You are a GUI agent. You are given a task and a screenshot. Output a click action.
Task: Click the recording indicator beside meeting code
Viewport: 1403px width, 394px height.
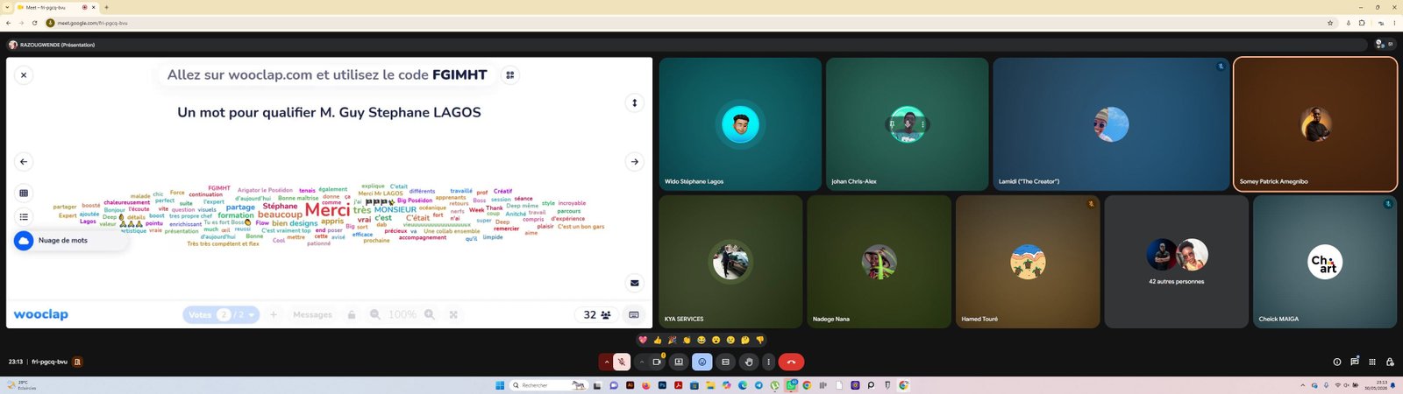coord(77,362)
